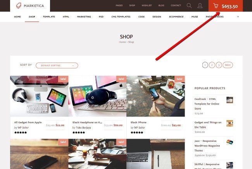Open the shopping cart showing $653.50
This screenshot has height=169, width=252.
coord(226,6)
